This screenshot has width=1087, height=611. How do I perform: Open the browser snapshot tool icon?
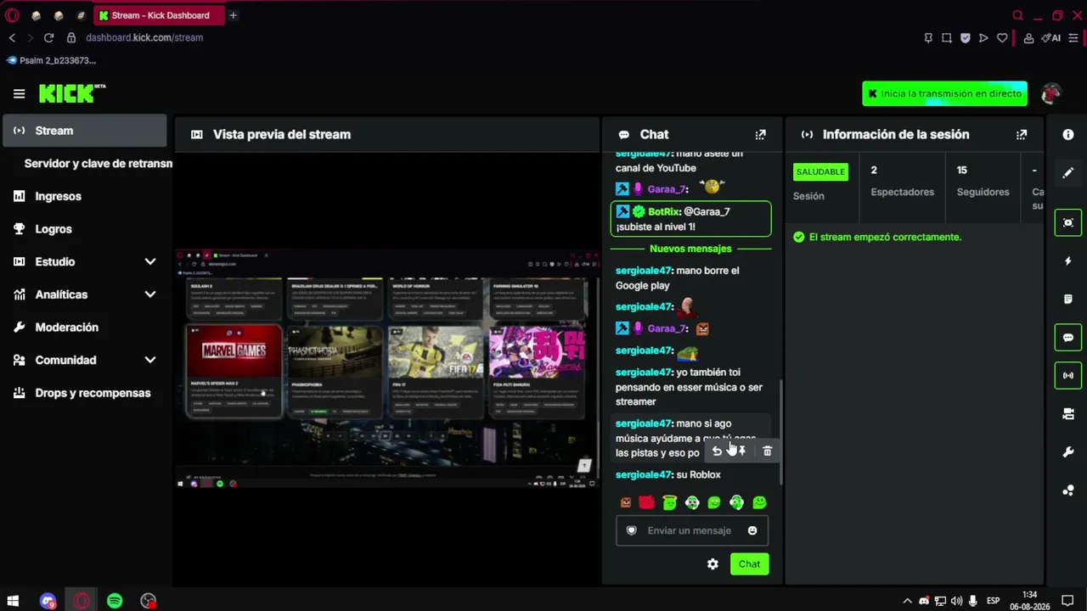[947, 37]
